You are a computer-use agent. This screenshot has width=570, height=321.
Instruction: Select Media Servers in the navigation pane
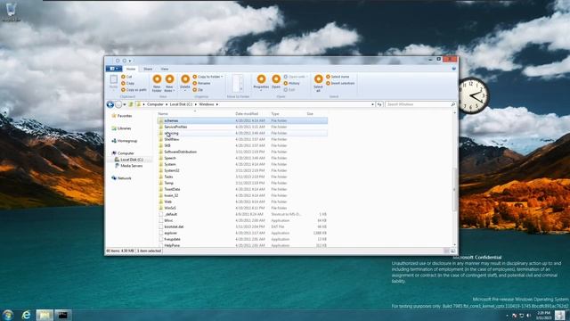[x=131, y=166]
